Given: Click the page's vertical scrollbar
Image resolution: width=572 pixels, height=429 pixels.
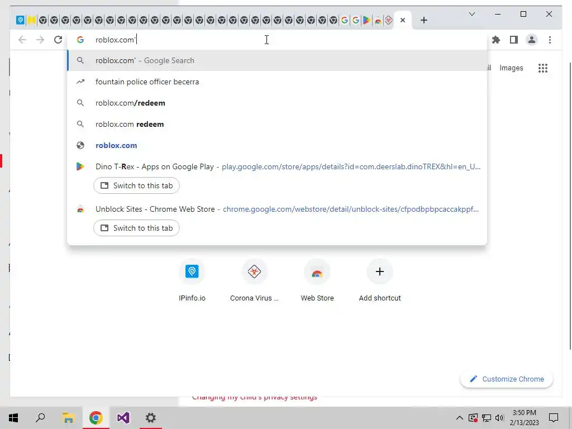Looking at the screenshot, I should click(569, 206).
